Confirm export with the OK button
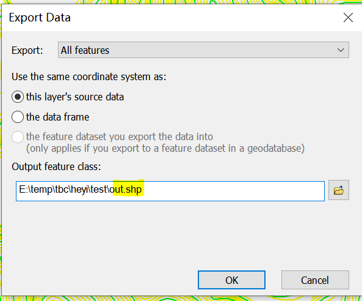The width and height of the screenshot is (362, 301). point(231,280)
